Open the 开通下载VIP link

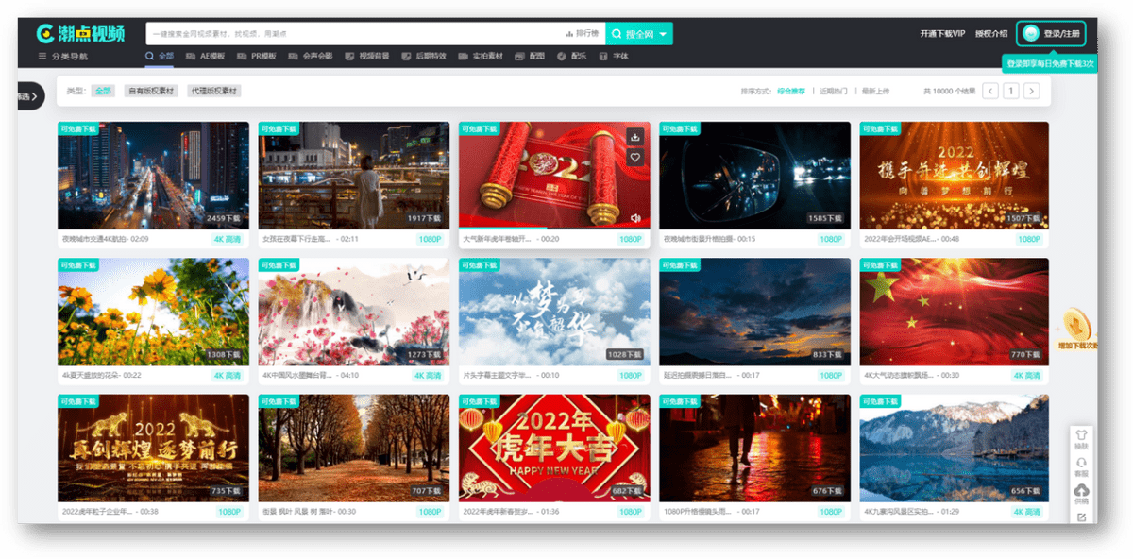[x=942, y=34]
